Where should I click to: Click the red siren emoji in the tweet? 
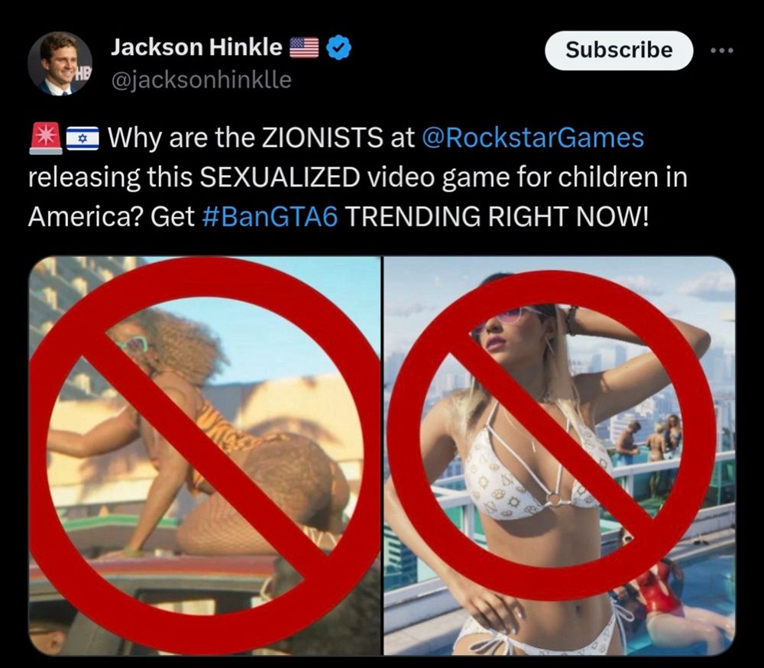pyautogui.click(x=45, y=139)
